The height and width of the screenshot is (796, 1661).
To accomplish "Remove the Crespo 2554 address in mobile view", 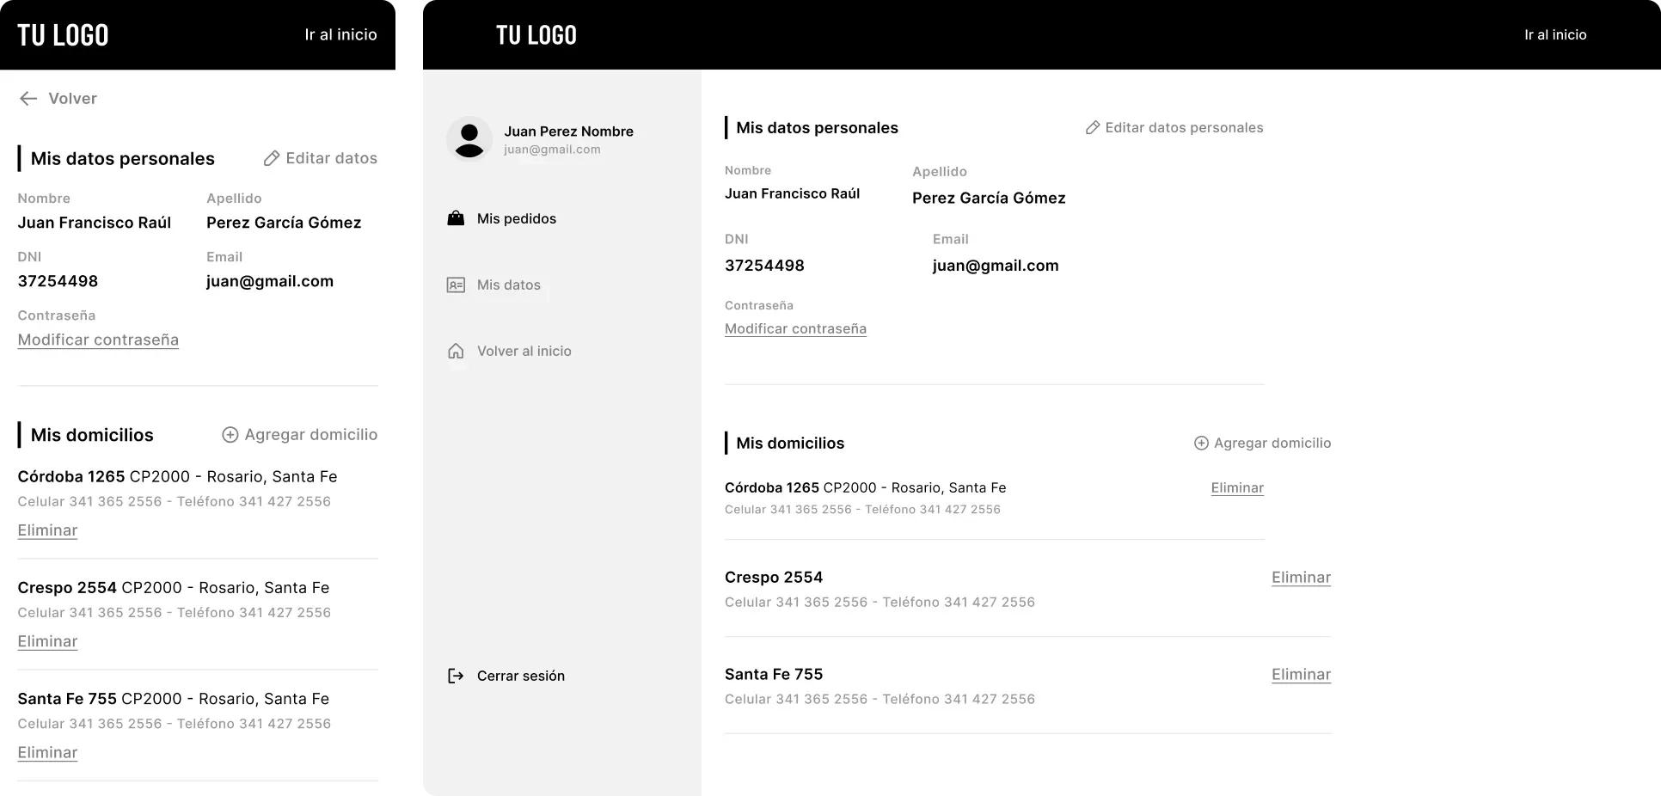I will click(x=47, y=642).
